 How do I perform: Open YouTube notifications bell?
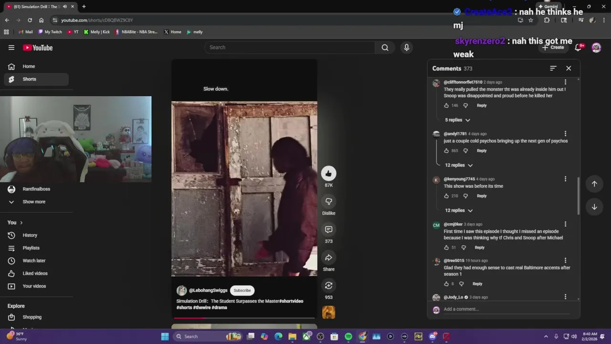[x=579, y=47]
